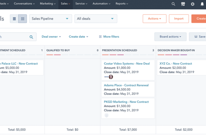Open the Board actions menu button
The height and width of the screenshot is (137, 206).
(x=170, y=37)
